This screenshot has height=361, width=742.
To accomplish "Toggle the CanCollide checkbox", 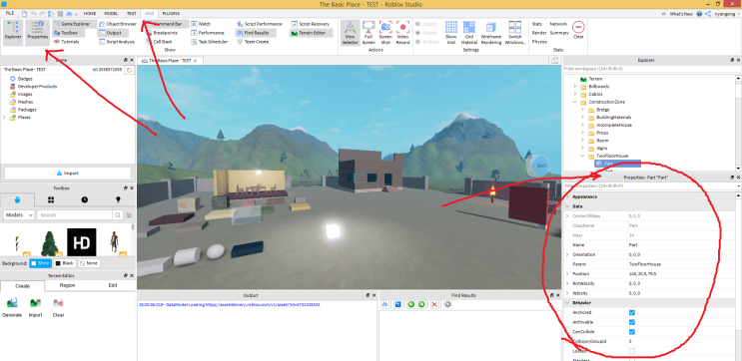I will (632, 332).
